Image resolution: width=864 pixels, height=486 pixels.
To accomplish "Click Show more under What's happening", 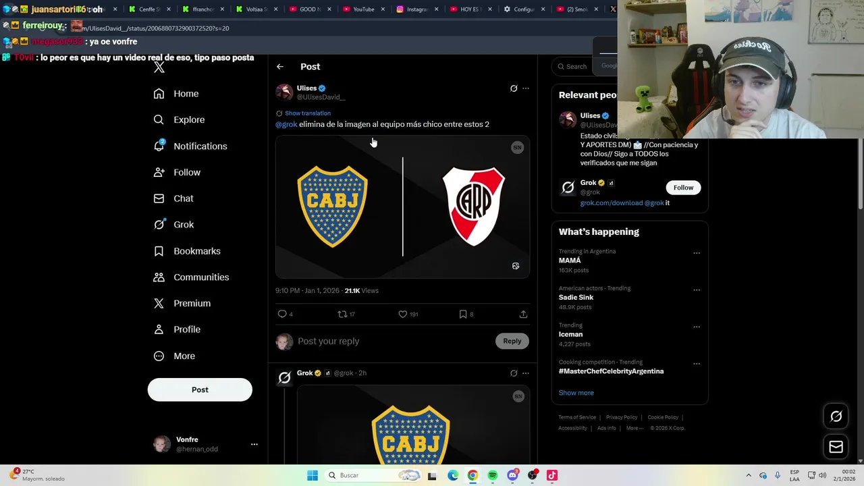I will click(576, 393).
